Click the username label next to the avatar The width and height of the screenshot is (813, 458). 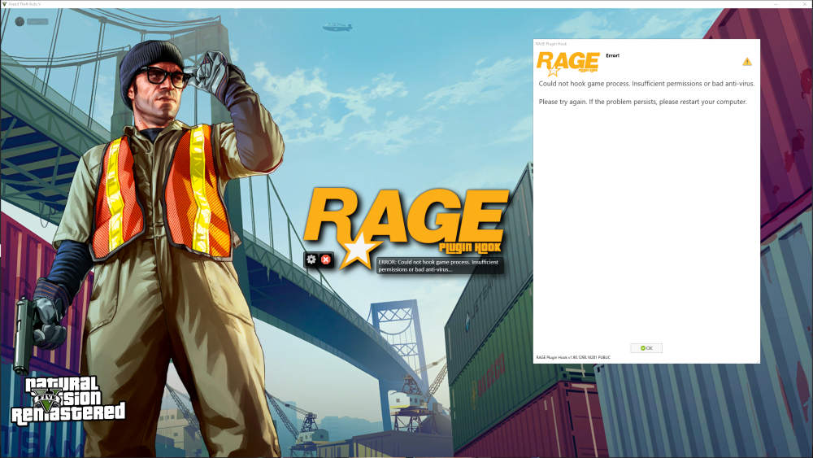tap(37, 21)
